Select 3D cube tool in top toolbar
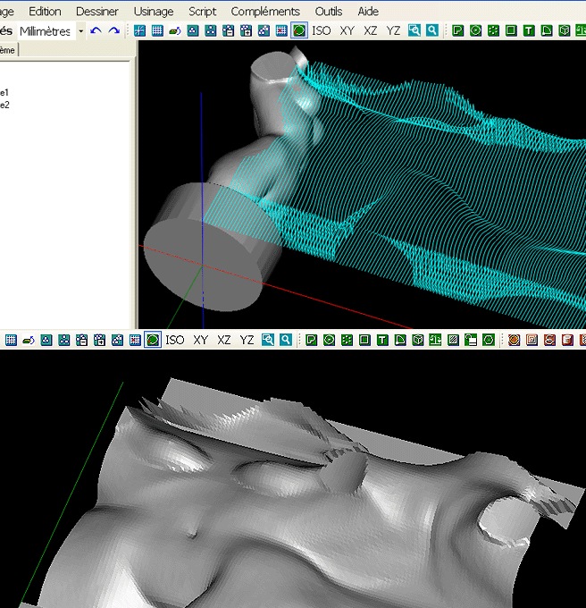586x608 pixels. point(565,30)
